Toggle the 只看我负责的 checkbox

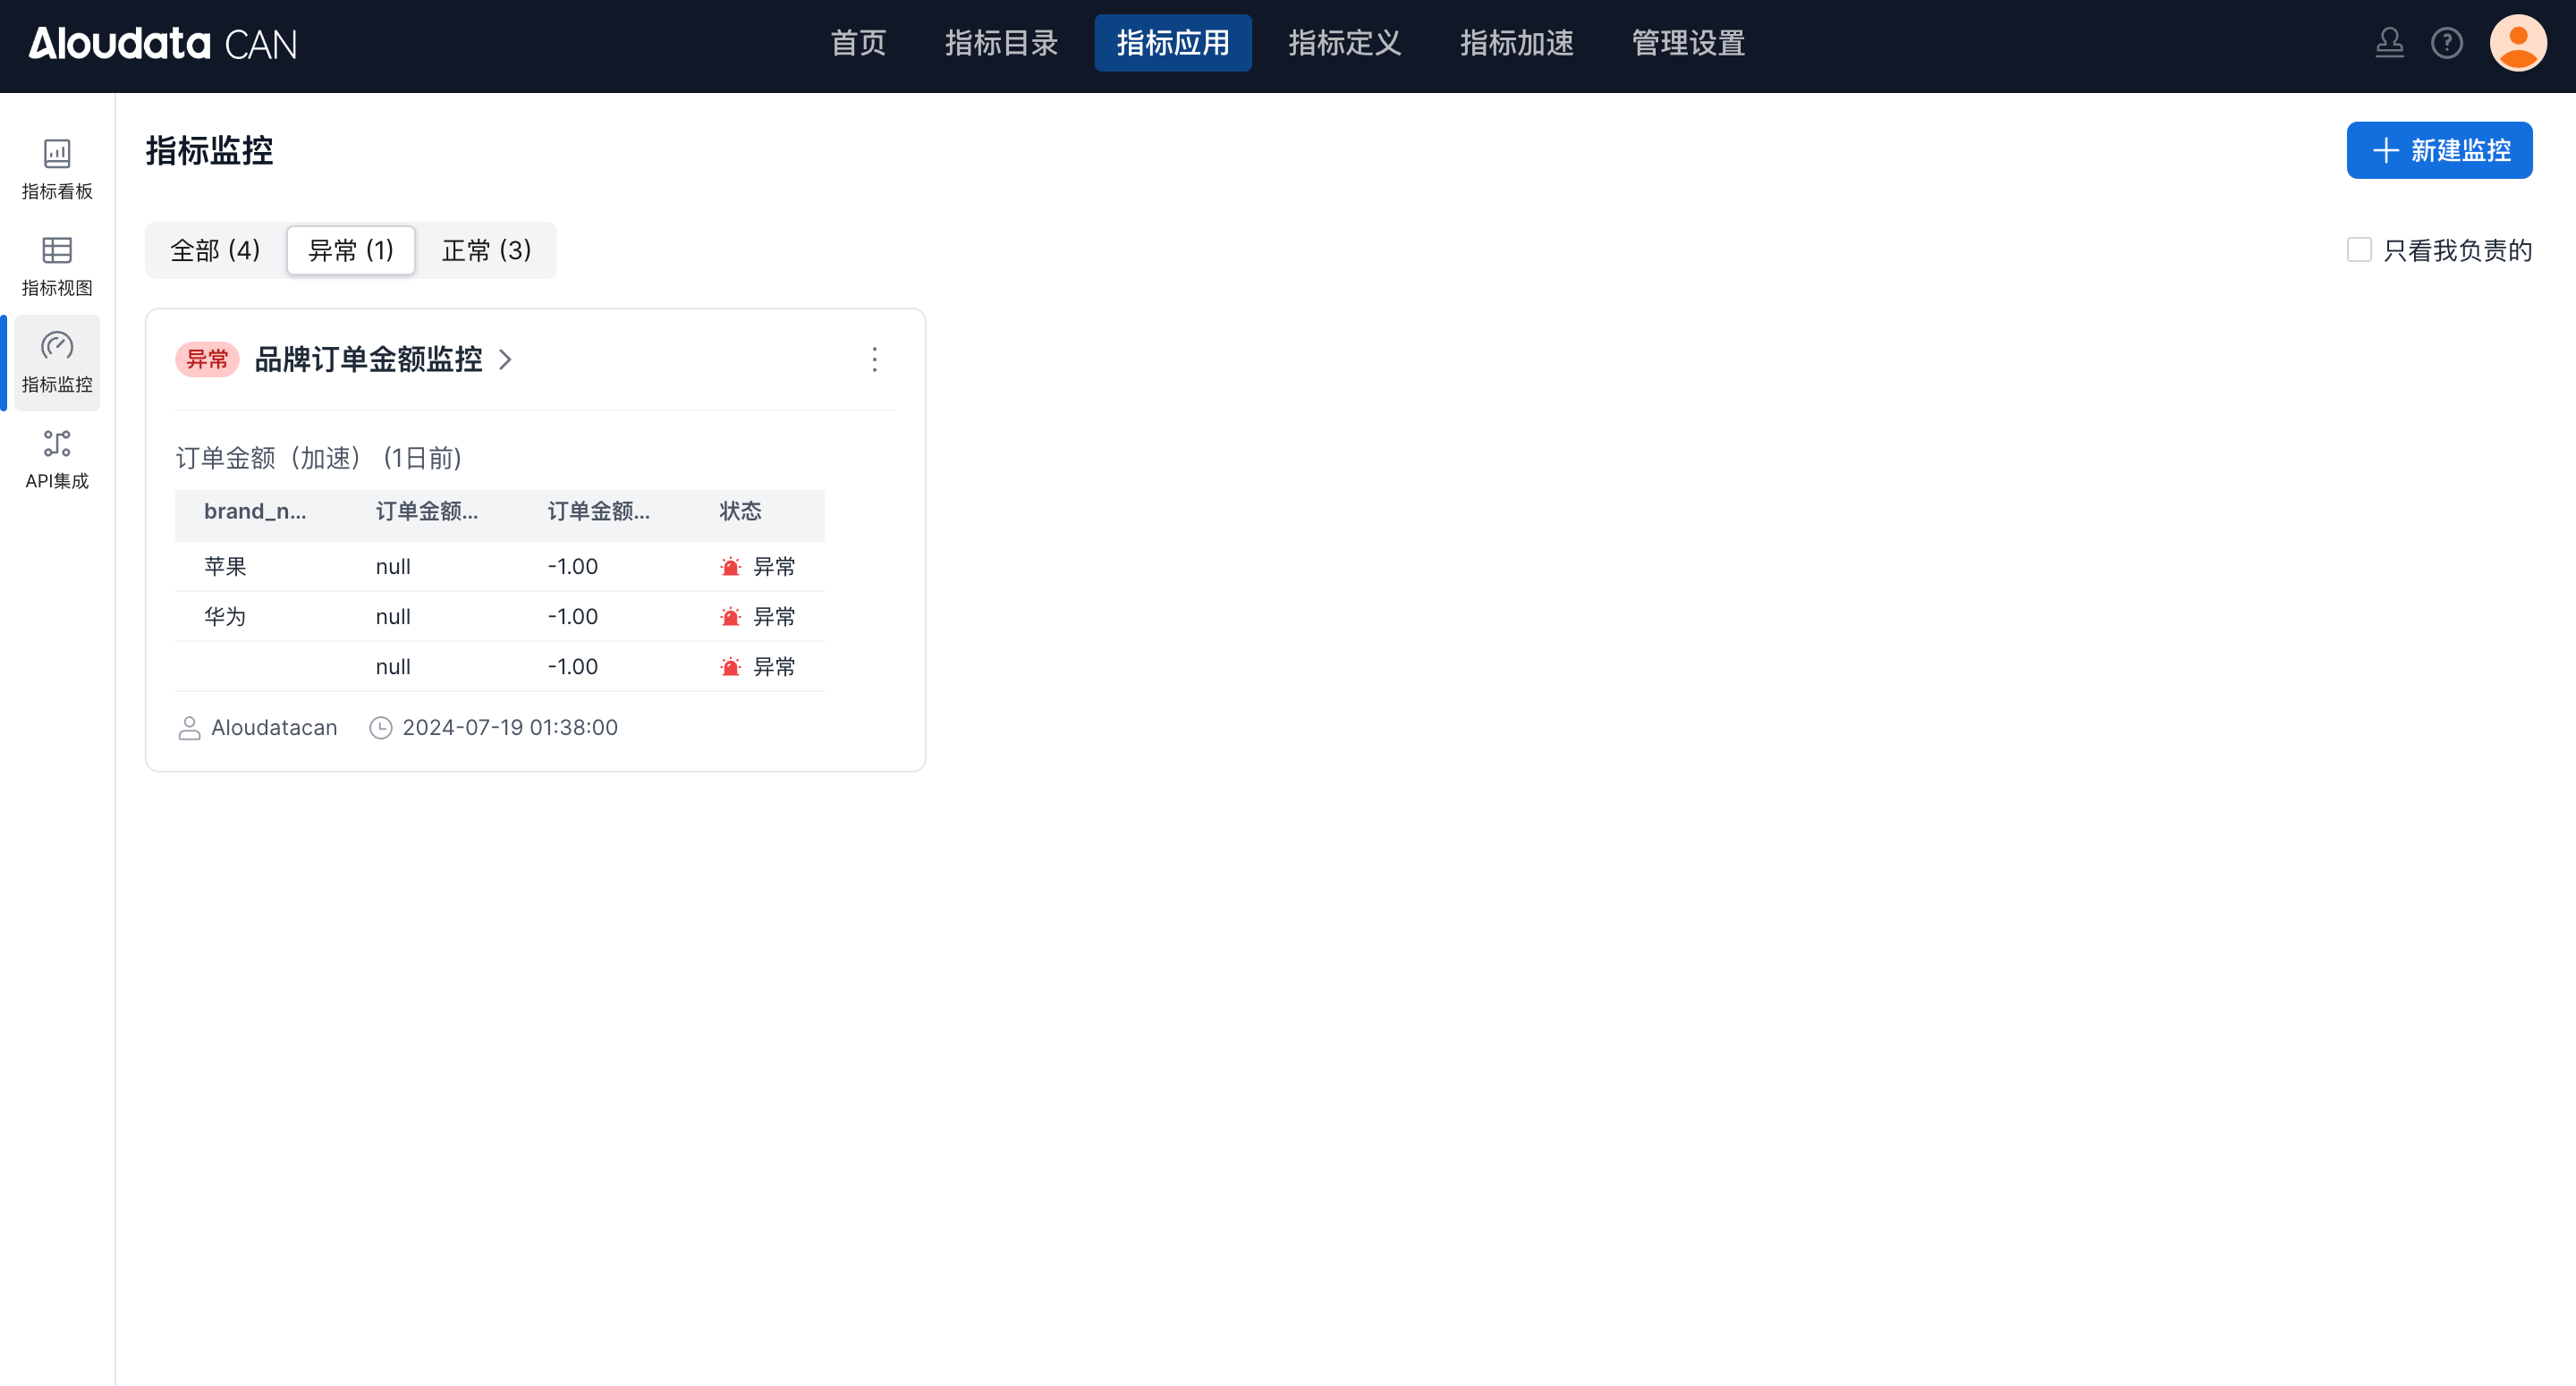point(2359,250)
